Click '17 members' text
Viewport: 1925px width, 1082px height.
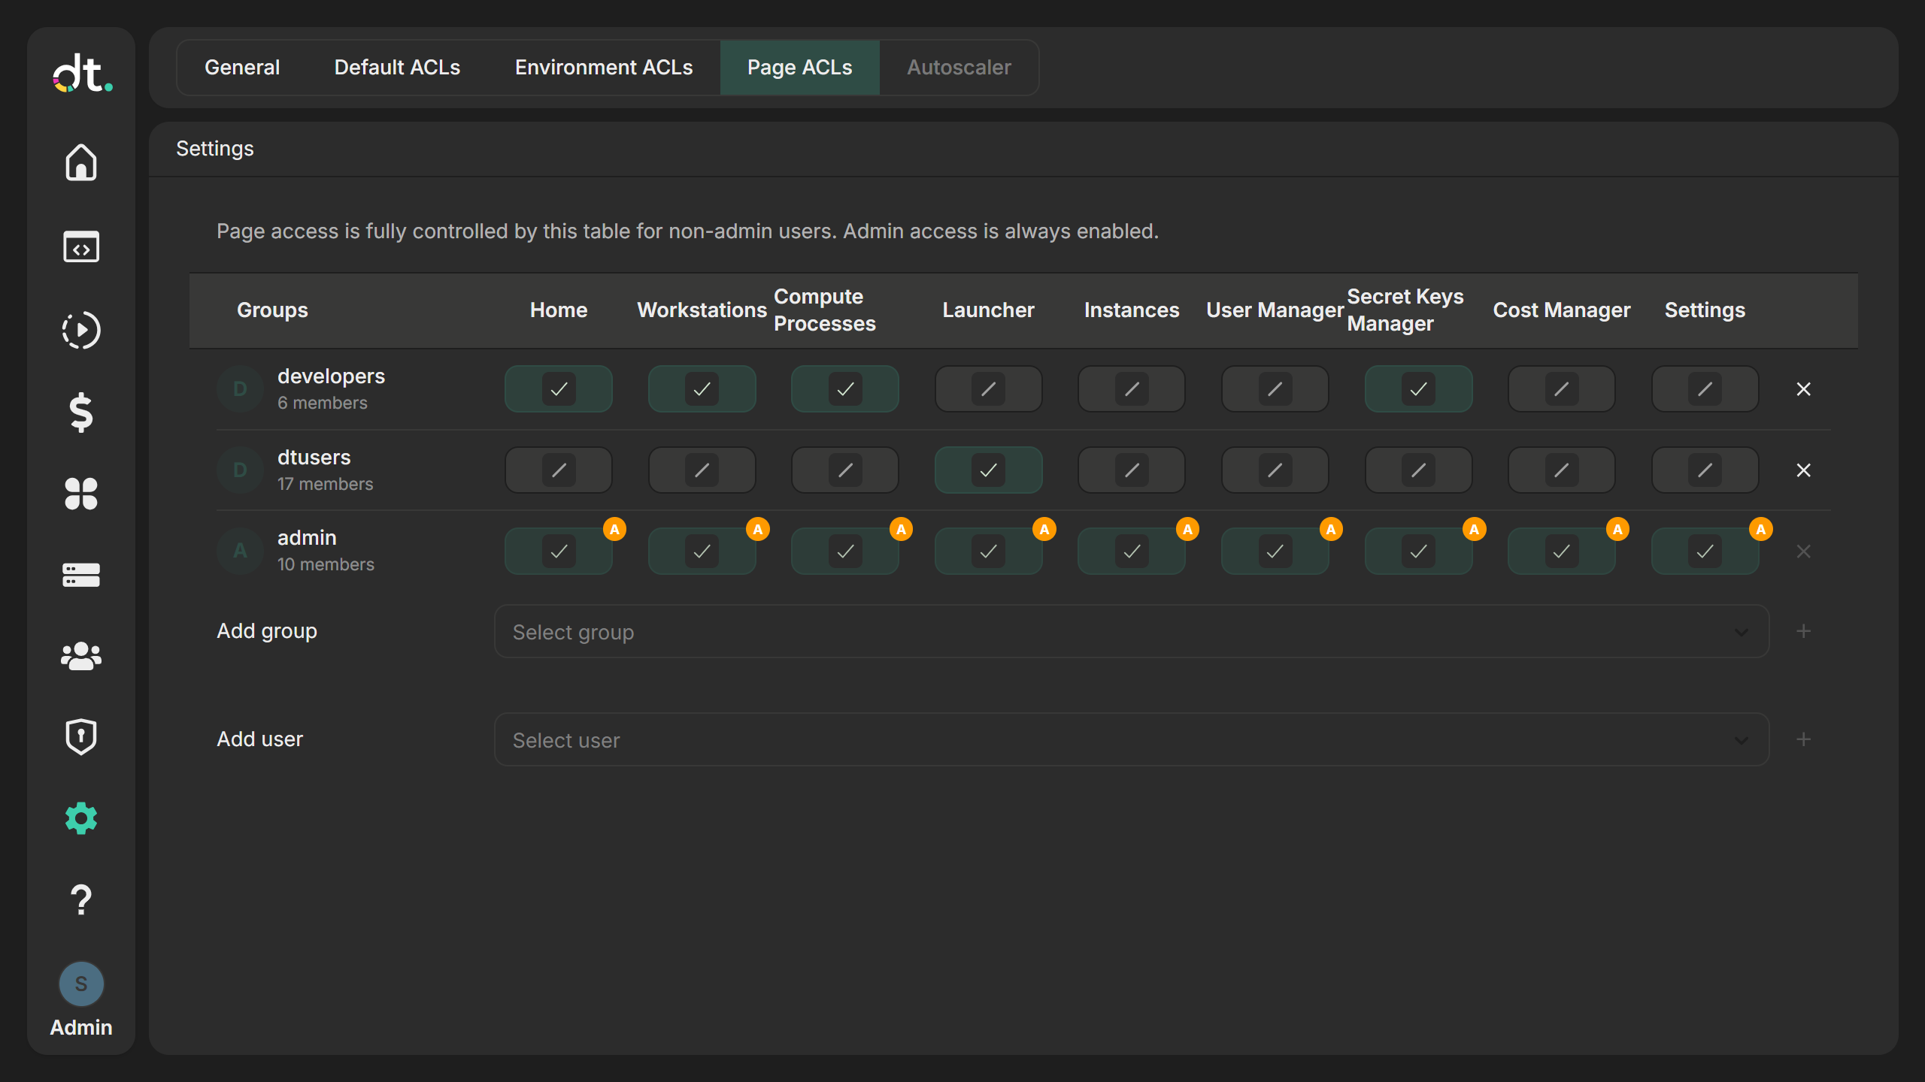click(325, 484)
